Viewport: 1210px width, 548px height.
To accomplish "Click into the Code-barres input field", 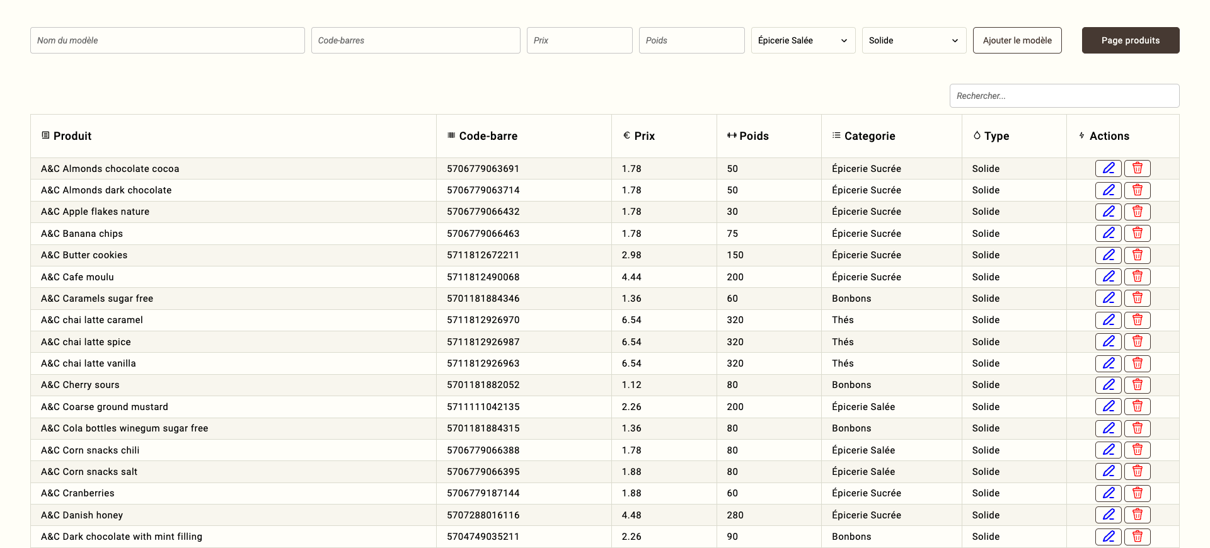I will point(415,40).
